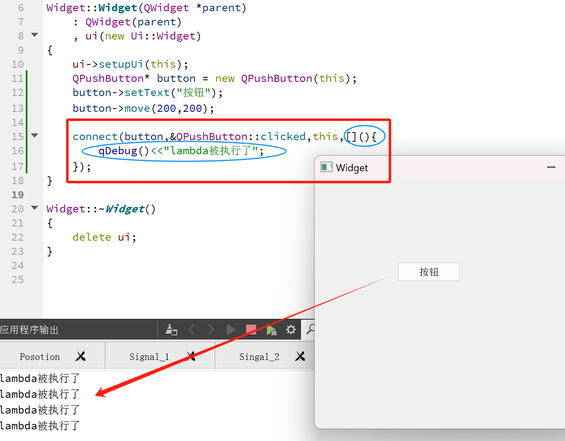
Task: Click the last lambda被执行了 output line
Action: click(x=40, y=426)
